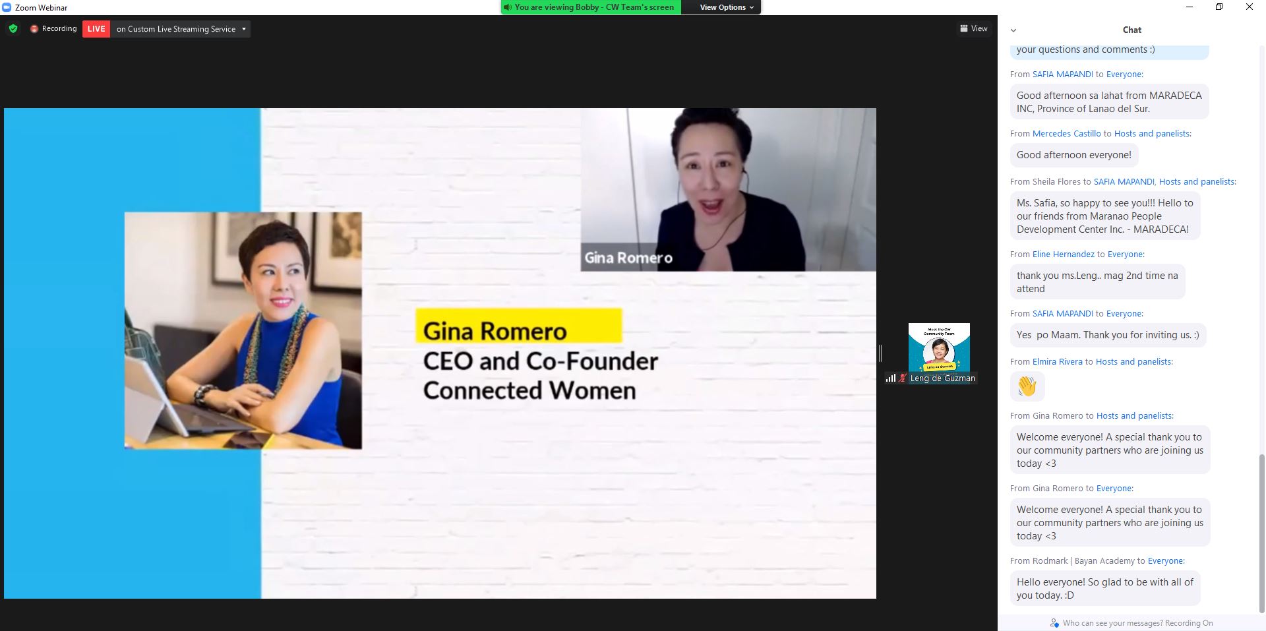The image size is (1266, 631).
Task: Click the 'Hosts and panelists' link in Mercedes Castillo's message
Action: tap(1152, 134)
